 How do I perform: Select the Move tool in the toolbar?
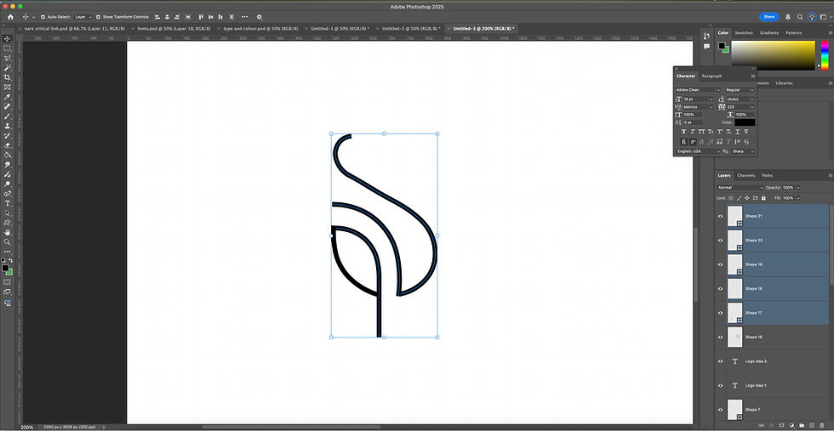click(x=8, y=39)
